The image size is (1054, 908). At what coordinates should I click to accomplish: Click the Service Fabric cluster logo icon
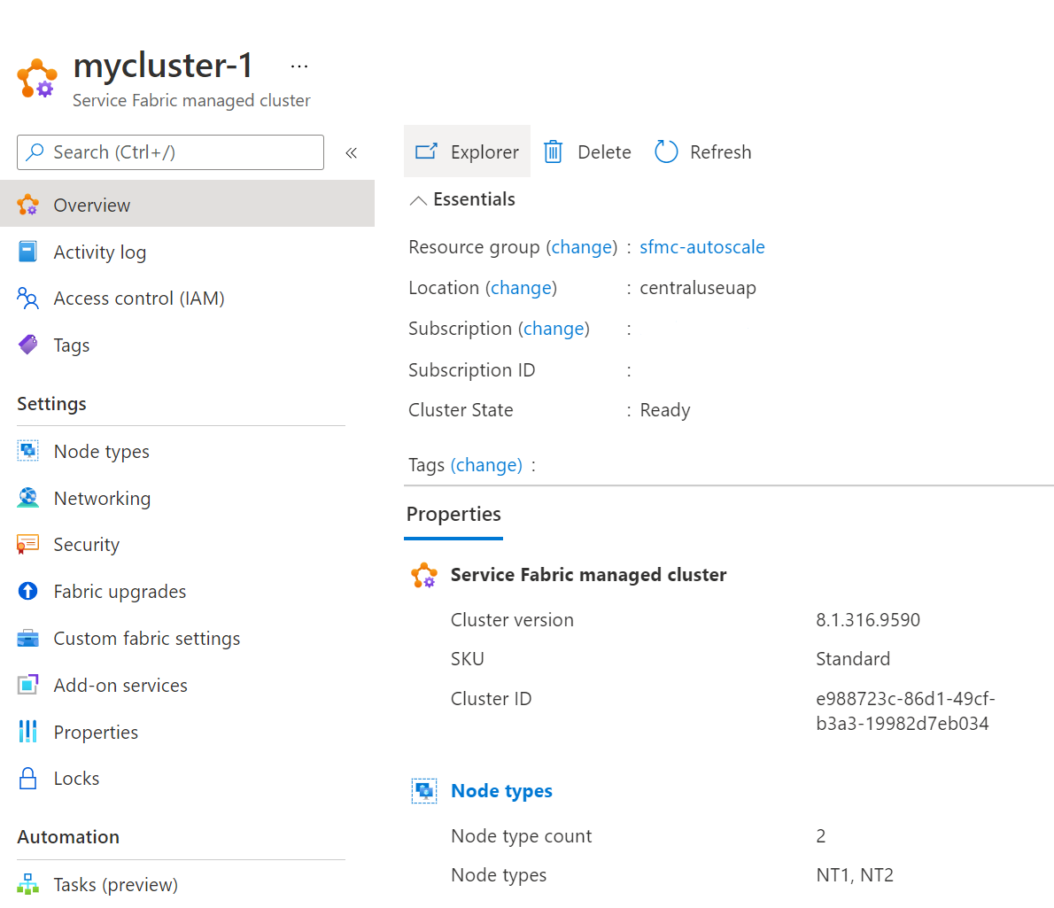click(37, 79)
